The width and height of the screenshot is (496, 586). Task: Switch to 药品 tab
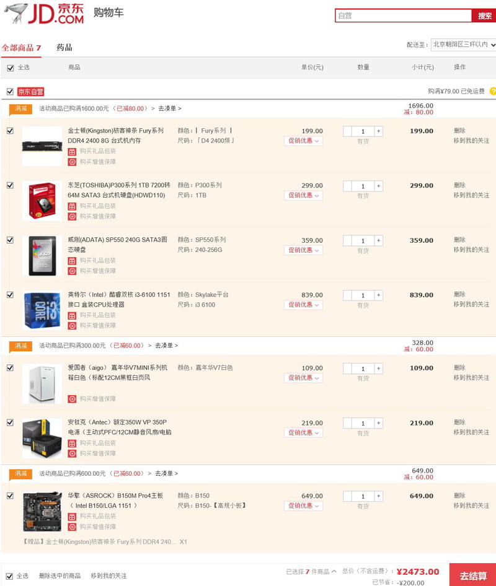(64, 48)
